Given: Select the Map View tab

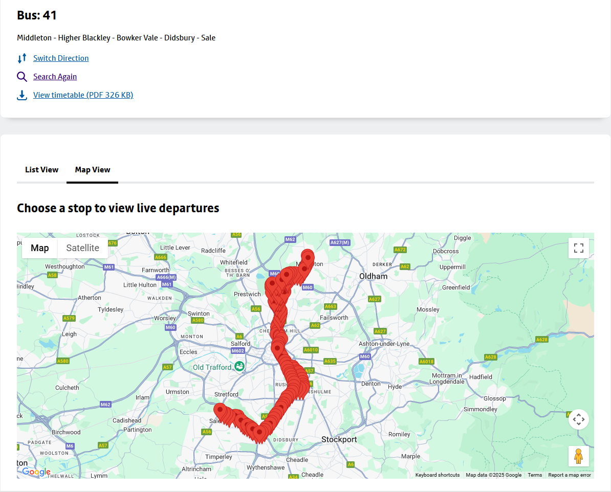Looking at the screenshot, I should (x=92, y=170).
